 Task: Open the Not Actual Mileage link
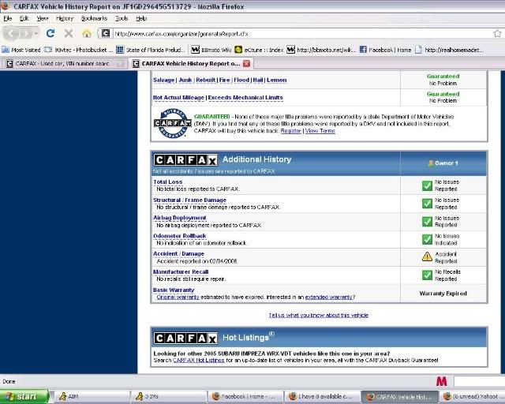[x=179, y=98]
